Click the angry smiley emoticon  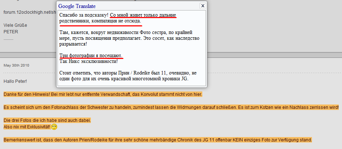pyautogui.click(x=54, y=127)
